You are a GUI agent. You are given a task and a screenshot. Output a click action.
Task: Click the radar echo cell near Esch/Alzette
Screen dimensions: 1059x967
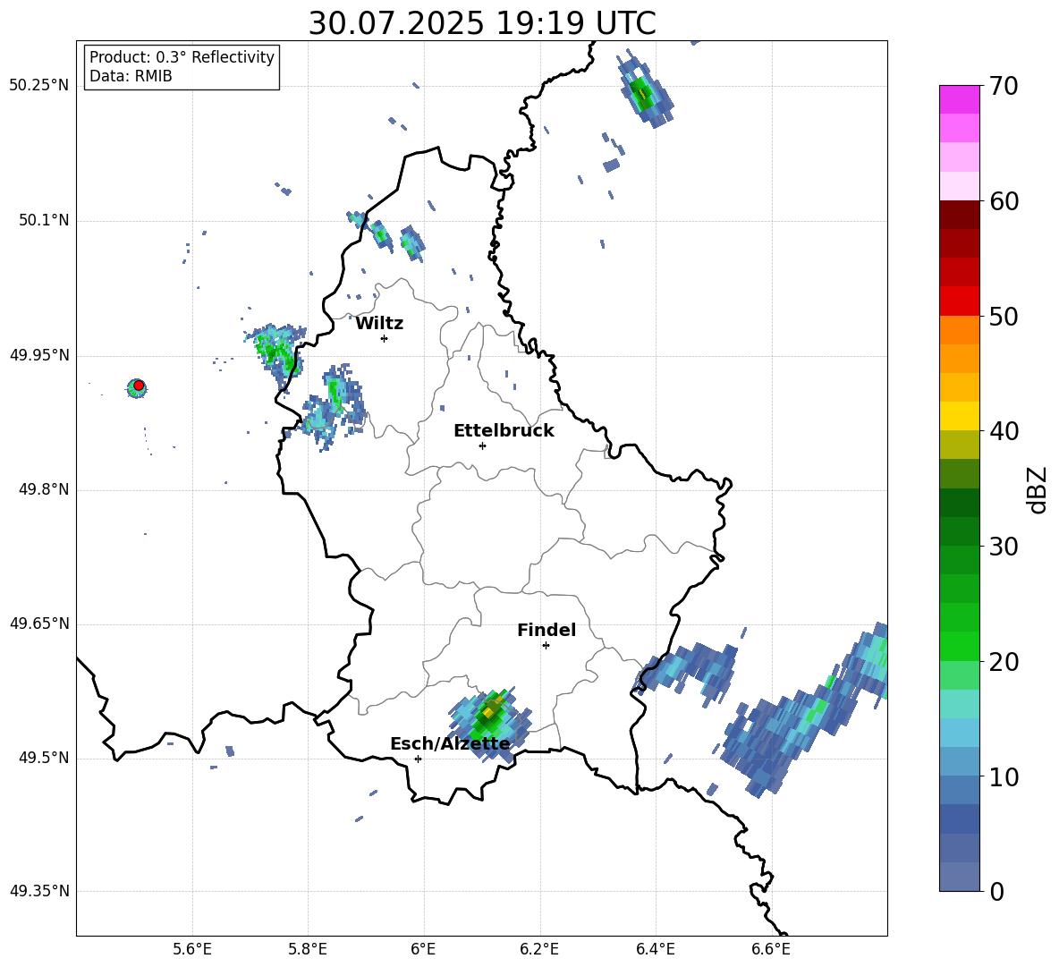point(490,725)
